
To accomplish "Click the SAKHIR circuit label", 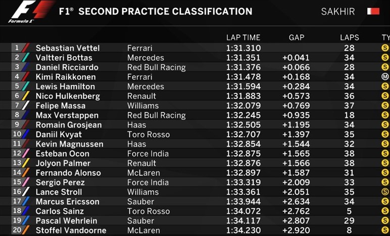I will [337, 11].
